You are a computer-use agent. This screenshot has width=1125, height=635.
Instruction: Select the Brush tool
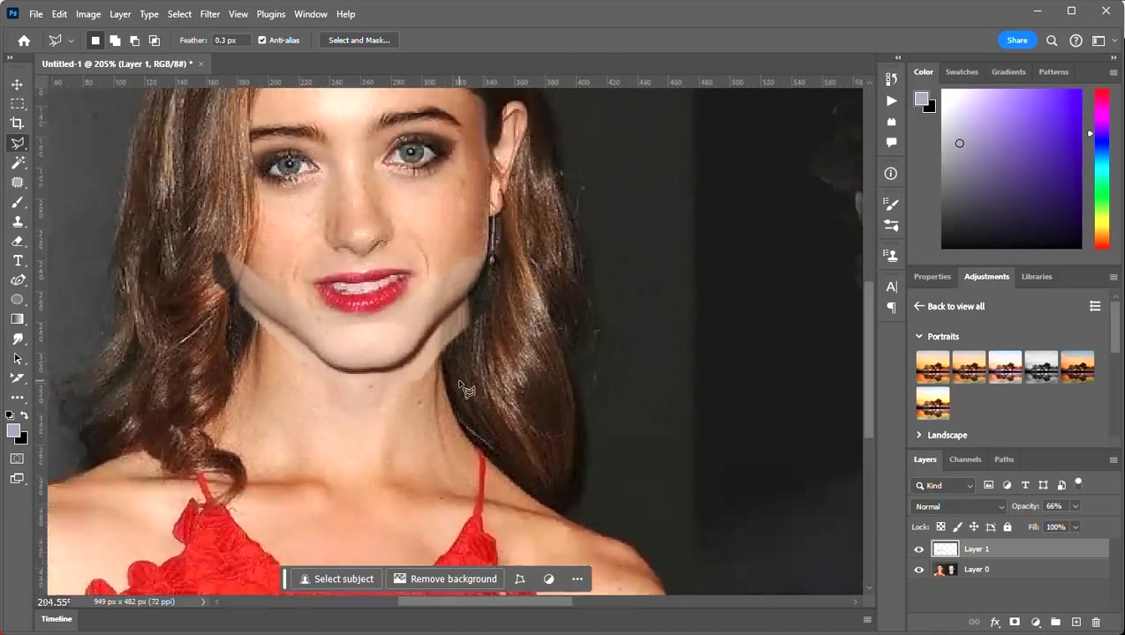point(17,202)
